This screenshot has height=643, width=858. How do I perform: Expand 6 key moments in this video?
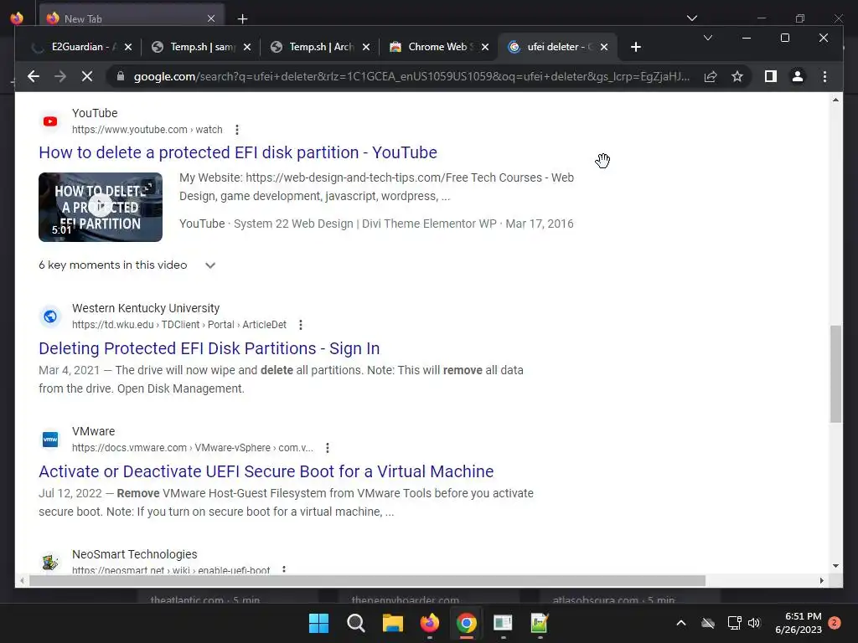127,265
